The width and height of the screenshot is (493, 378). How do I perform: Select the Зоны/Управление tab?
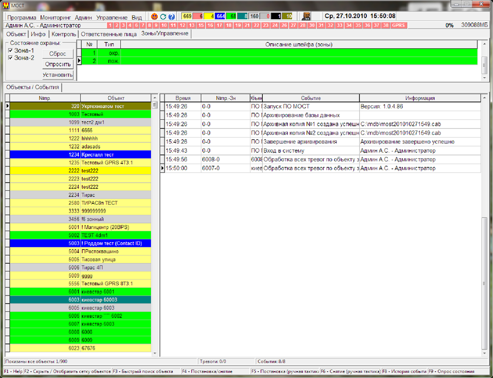pos(165,34)
